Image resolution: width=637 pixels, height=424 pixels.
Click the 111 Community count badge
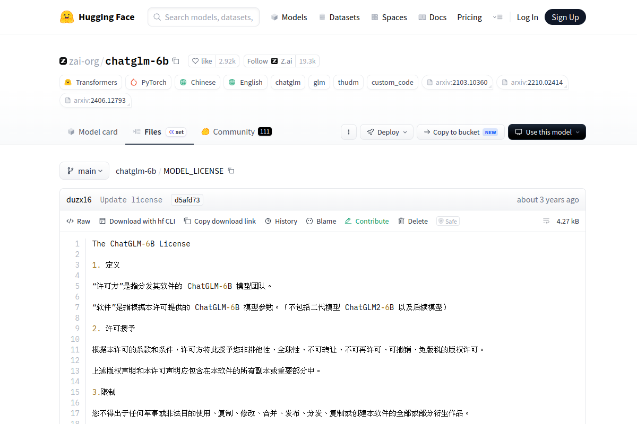coord(265,131)
